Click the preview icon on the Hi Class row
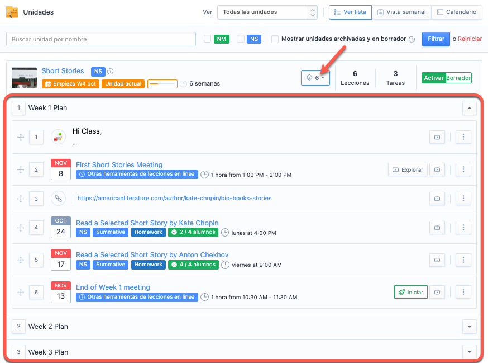The width and height of the screenshot is (488, 363). (437, 137)
